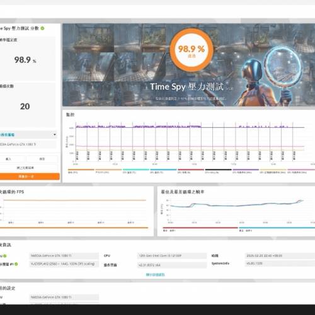Click the green status icon next to the GPU label
This screenshot has height=315, width=315.
pos(4,256)
